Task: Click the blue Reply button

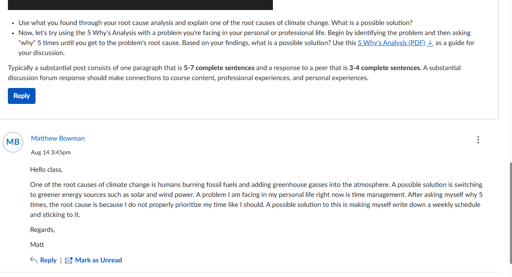Action: pyautogui.click(x=22, y=96)
